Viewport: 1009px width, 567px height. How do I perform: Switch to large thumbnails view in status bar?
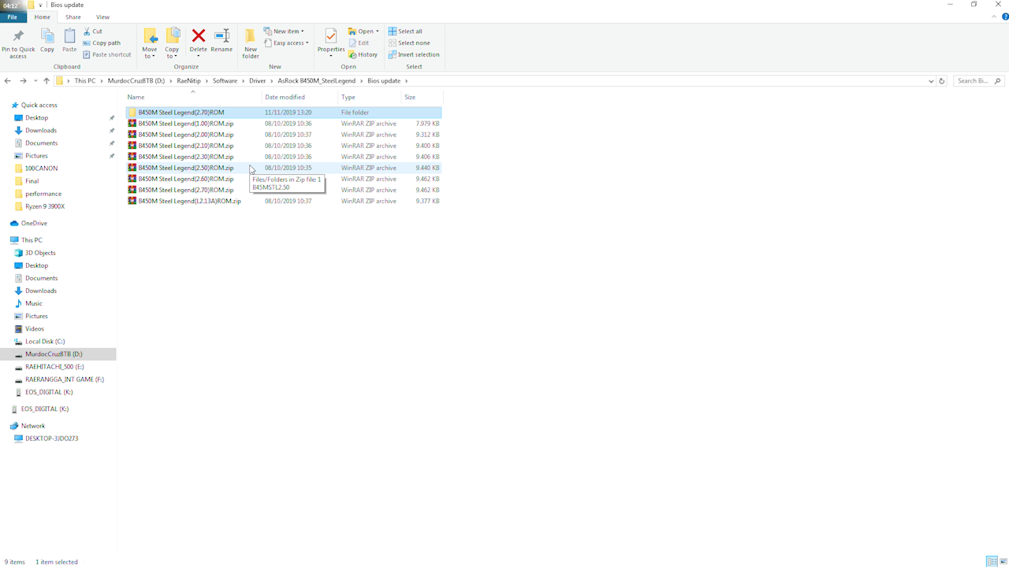[1003, 561]
